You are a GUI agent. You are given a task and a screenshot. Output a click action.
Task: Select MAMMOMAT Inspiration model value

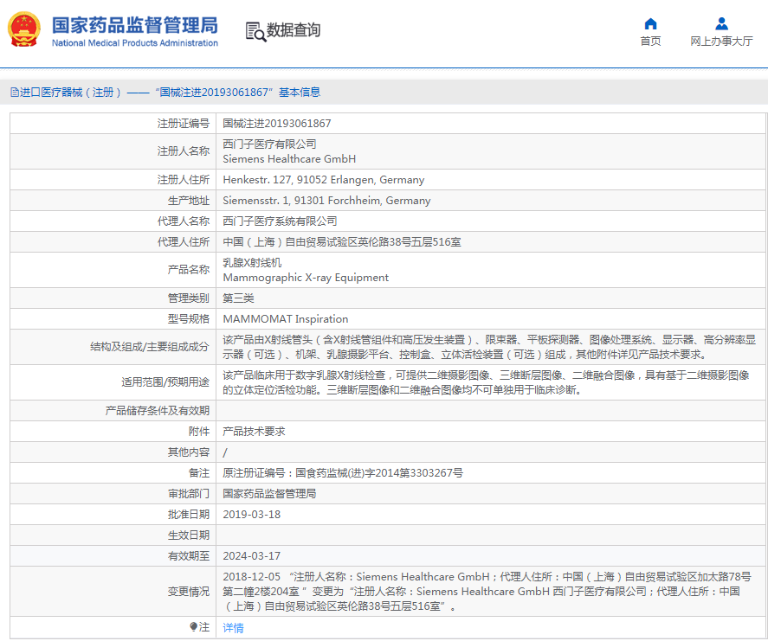(286, 319)
